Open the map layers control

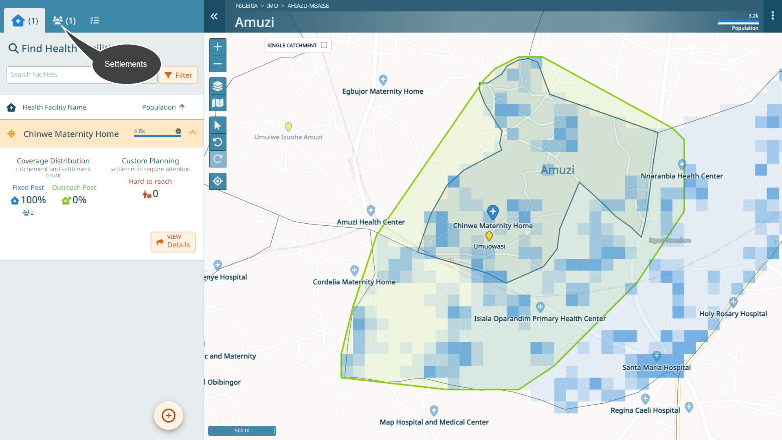(218, 86)
